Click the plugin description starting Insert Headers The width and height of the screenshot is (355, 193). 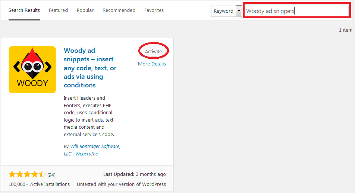pyautogui.click(x=89, y=116)
